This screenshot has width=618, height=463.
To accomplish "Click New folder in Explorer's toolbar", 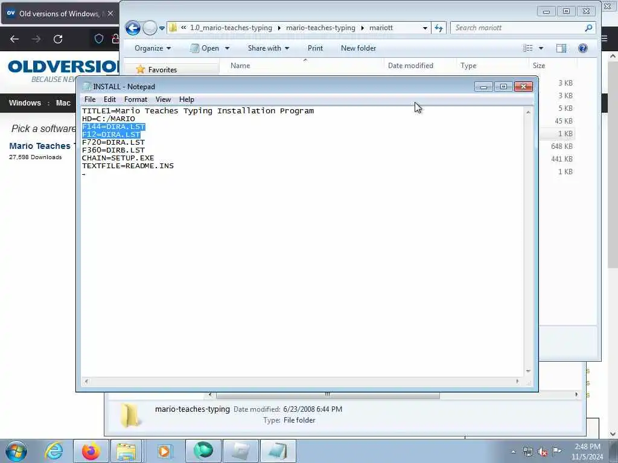I will tap(358, 48).
